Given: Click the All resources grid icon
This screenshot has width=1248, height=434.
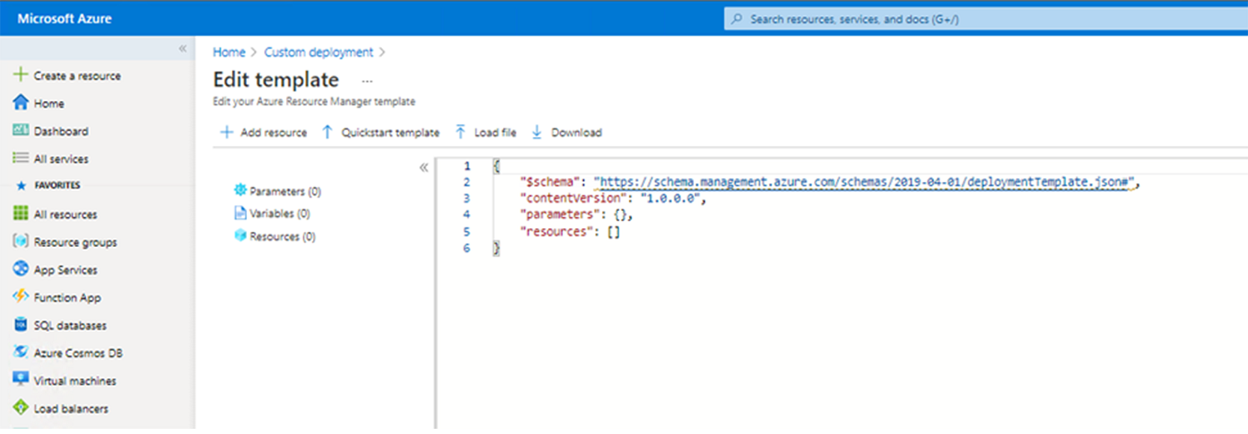Looking at the screenshot, I should click(x=20, y=213).
